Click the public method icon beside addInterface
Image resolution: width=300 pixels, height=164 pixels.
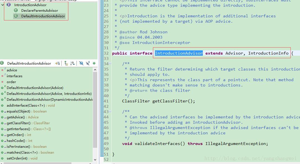(3, 106)
